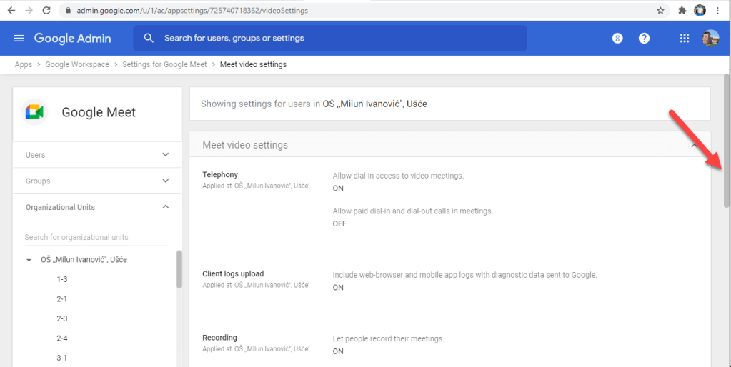Image resolution: width=731 pixels, height=367 pixels.
Task: Open the Help question mark icon
Action: [x=644, y=38]
